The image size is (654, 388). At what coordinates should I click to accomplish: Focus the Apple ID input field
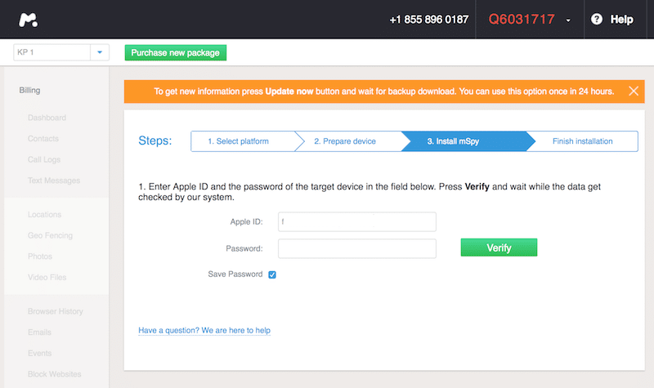357,221
